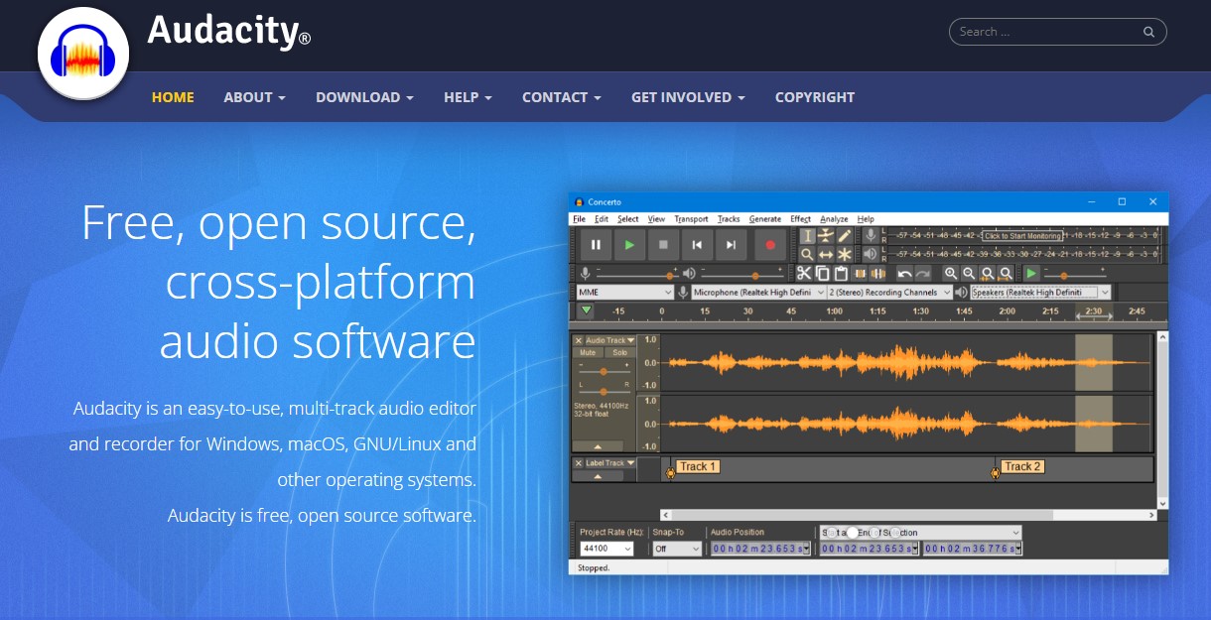Select the Multi-Tool asterisk icon
The image size is (1211, 620).
[845, 255]
